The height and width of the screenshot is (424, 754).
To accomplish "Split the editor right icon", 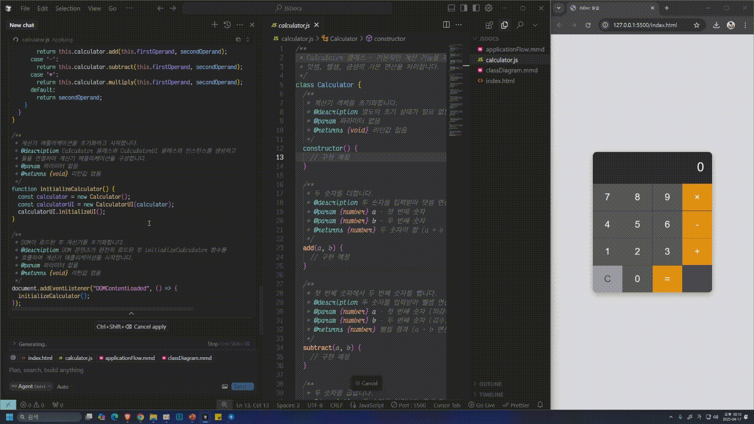I will (447, 25).
